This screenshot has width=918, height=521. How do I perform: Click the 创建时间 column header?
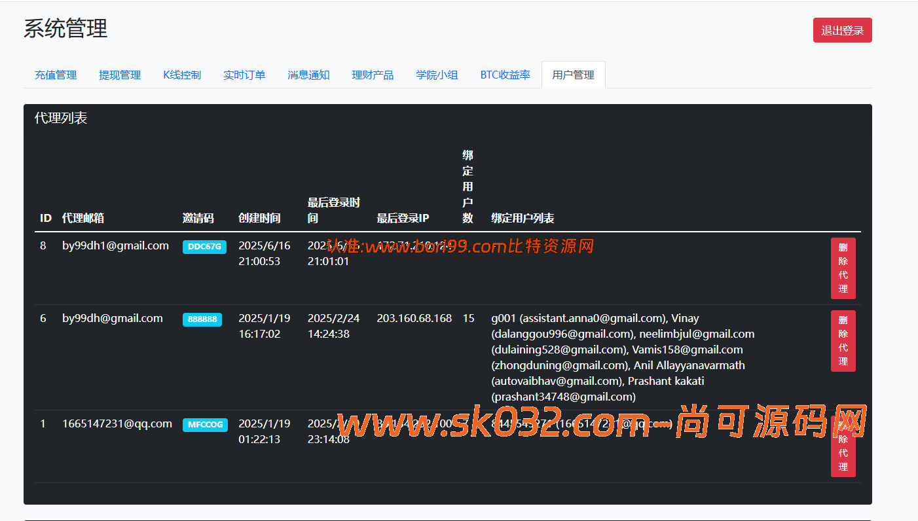[x=259, y=219]
